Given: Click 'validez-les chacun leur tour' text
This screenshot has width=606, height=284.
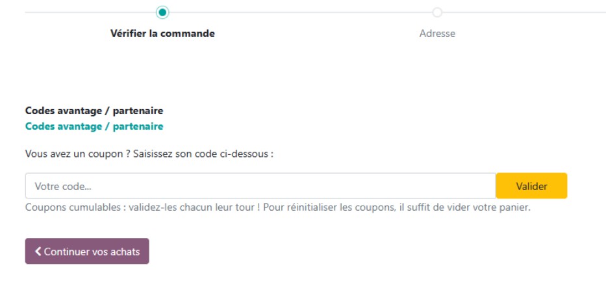Looking at the screenshot, I should point(192,207).
